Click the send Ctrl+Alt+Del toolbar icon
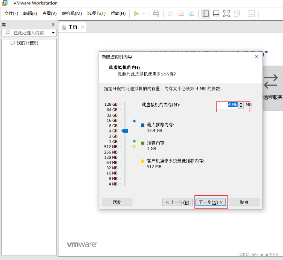The height and width of the screenshot is (260, 283). tap(156, 14)
